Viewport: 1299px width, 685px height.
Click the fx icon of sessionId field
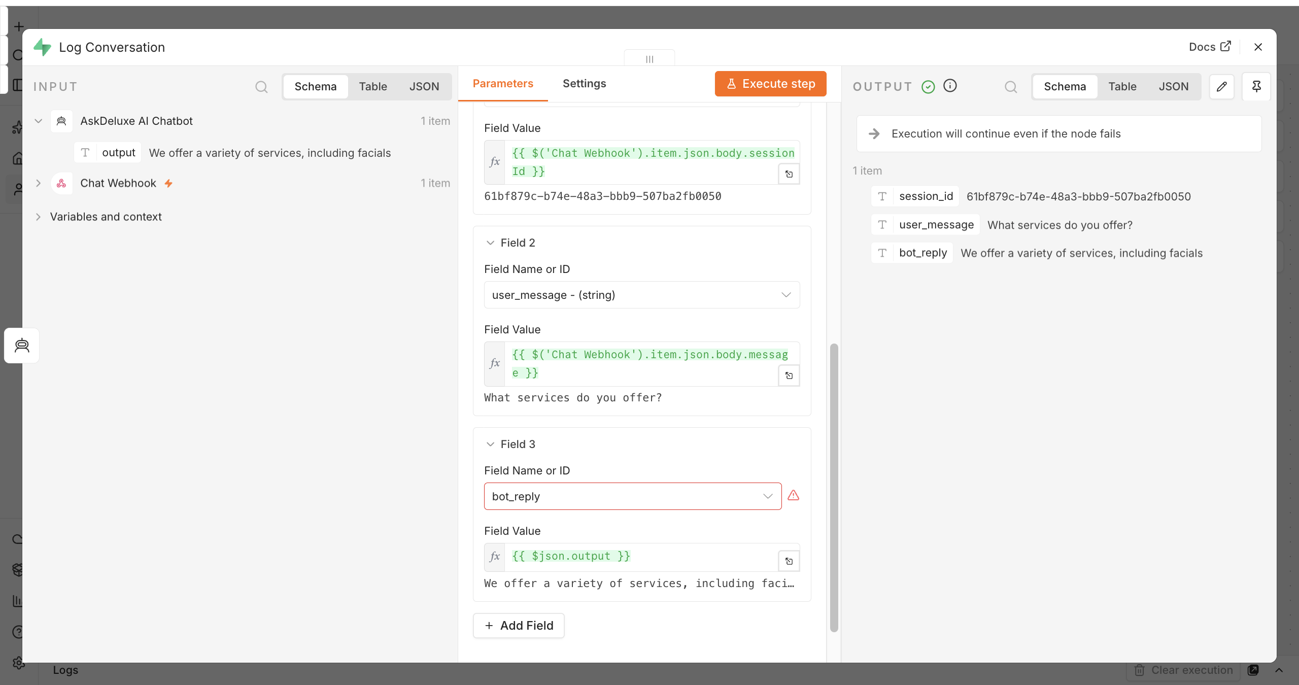click(x=495, y=162)
